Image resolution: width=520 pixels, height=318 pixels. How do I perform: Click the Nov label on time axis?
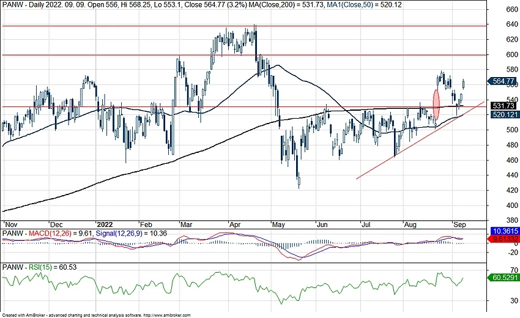tap(10, 224)
